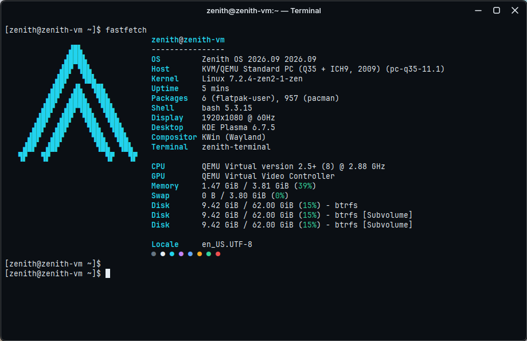Viewport: 527px width, 341px height.
Task: Click the gray color dot
Action: pos(154,254)
